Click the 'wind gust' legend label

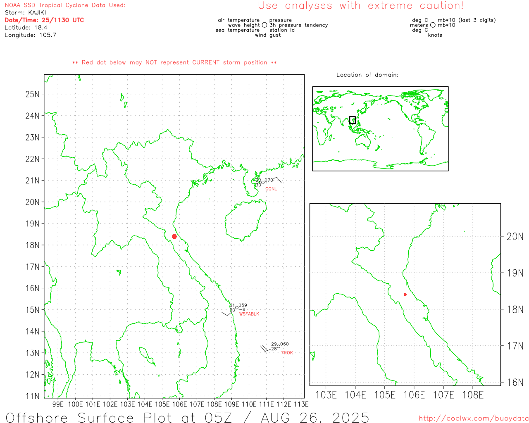click(x=268, y=35)
